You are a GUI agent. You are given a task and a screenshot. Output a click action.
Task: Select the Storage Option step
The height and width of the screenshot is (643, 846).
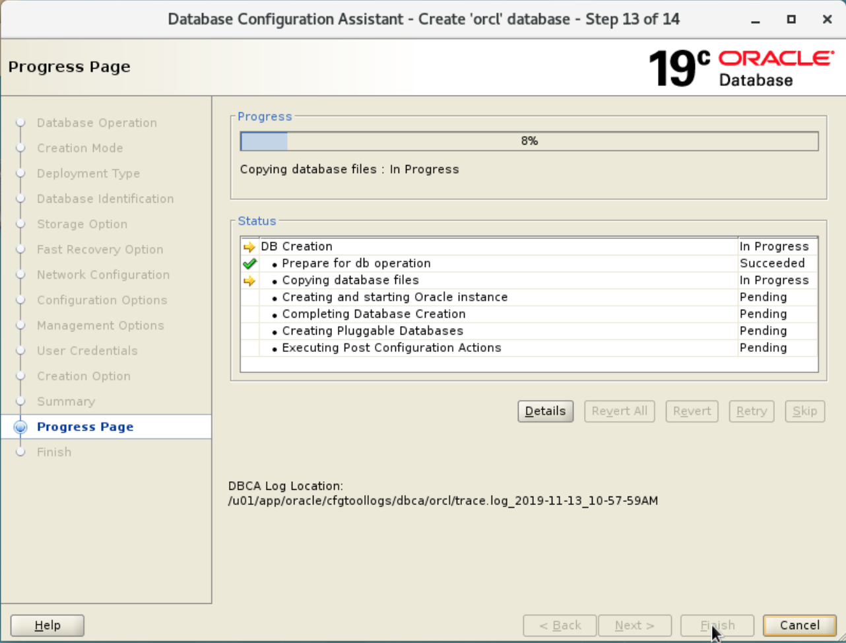pyautogui.click(x=82, y=224)
